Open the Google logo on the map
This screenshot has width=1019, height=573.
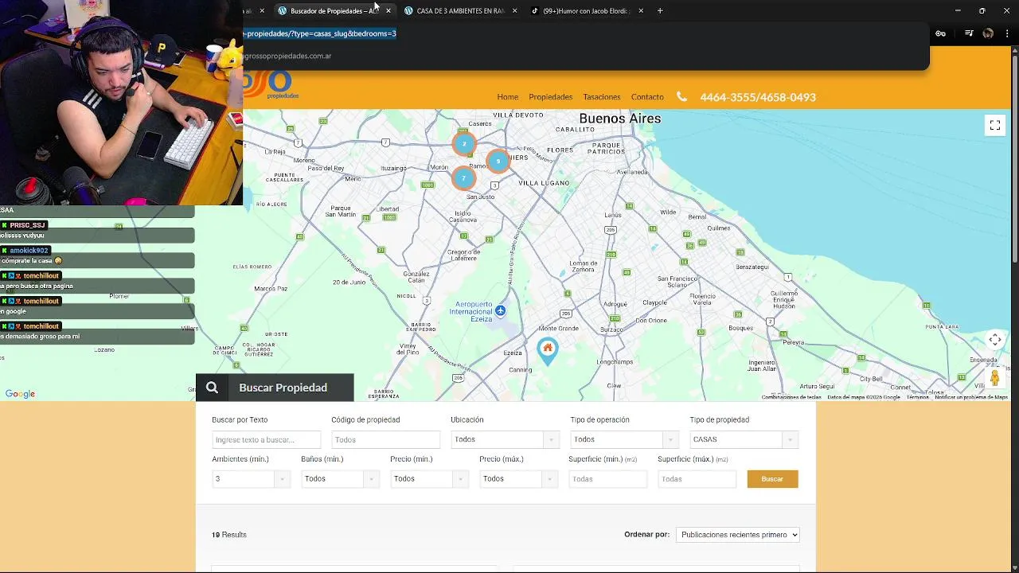tap(20, 394)
